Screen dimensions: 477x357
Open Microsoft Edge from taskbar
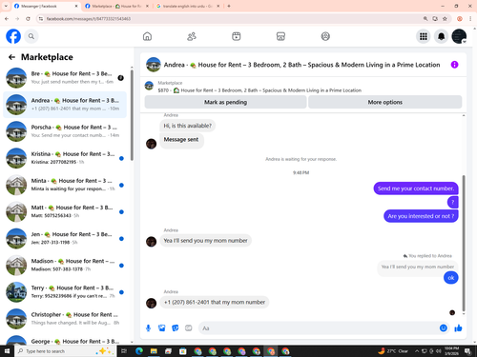point(139,351)
